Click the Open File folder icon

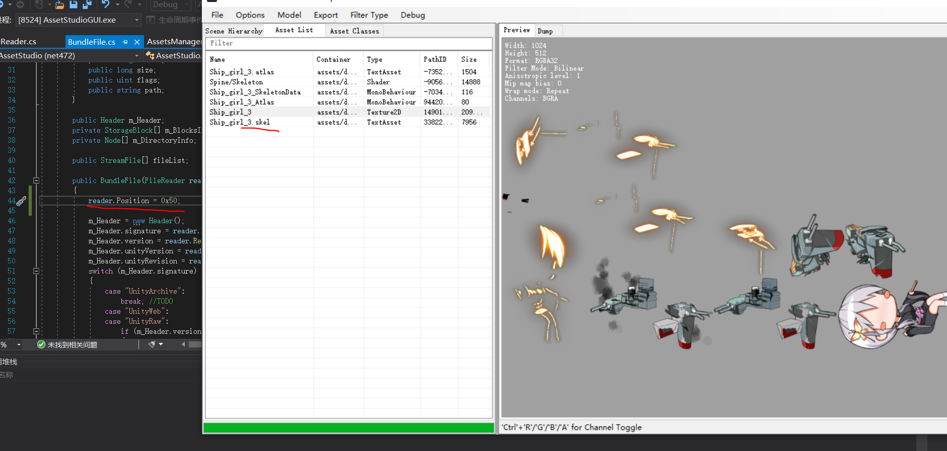59,5
